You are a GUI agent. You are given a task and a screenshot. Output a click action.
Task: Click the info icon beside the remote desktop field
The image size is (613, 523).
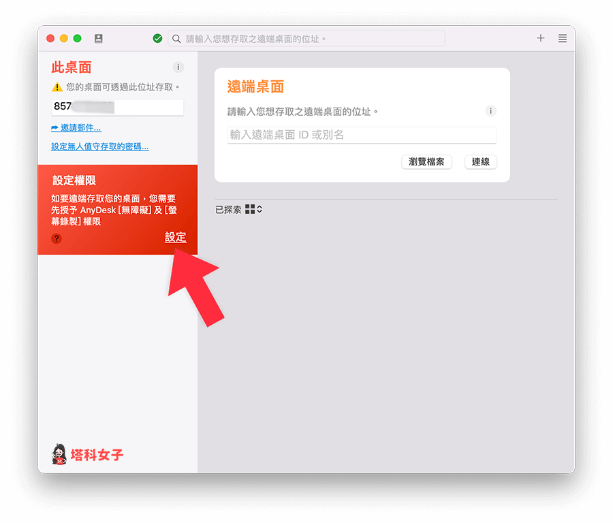[490, 111]
